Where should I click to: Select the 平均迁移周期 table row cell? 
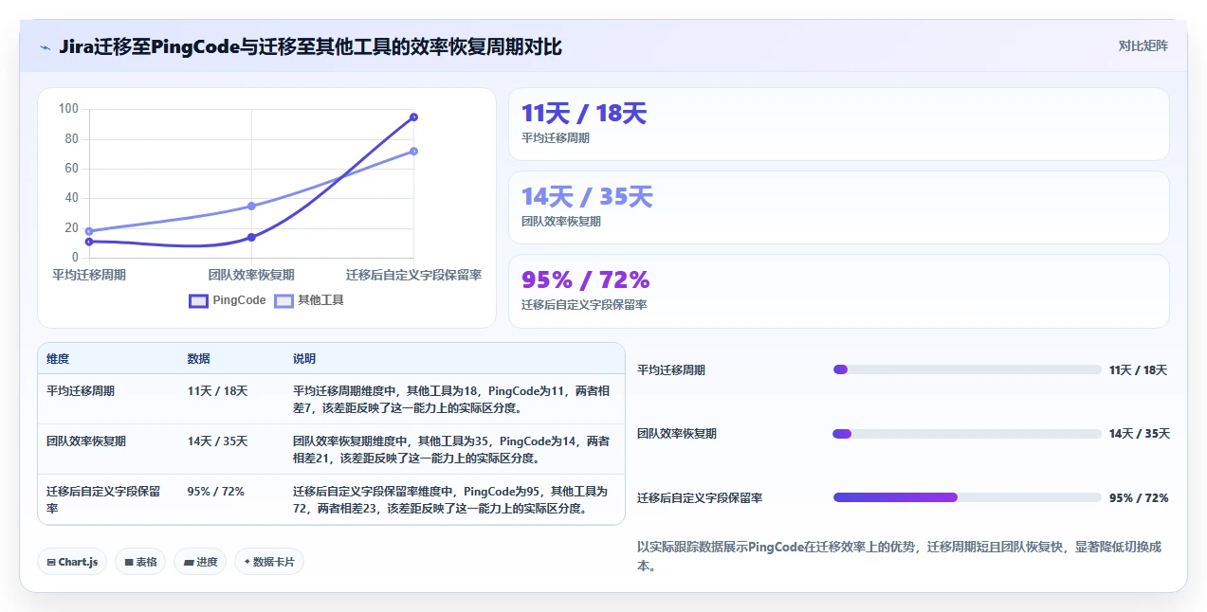point(81,390)
